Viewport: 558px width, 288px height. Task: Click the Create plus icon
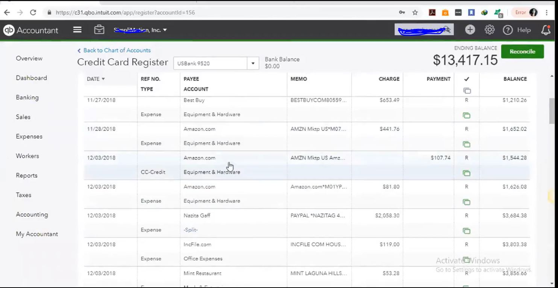pyautogui.click(x=470, y=30)
